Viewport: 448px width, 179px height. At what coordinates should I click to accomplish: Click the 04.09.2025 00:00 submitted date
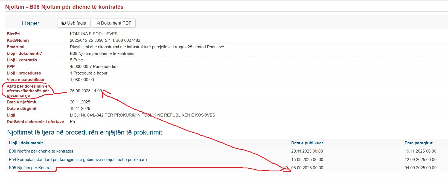pos(420,168)
